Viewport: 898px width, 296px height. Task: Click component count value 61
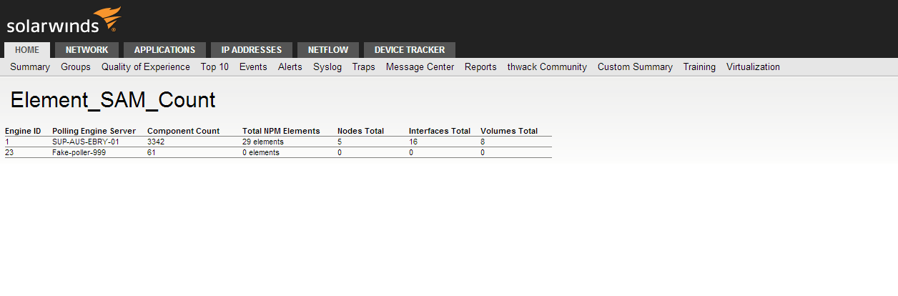pos(152,152)
